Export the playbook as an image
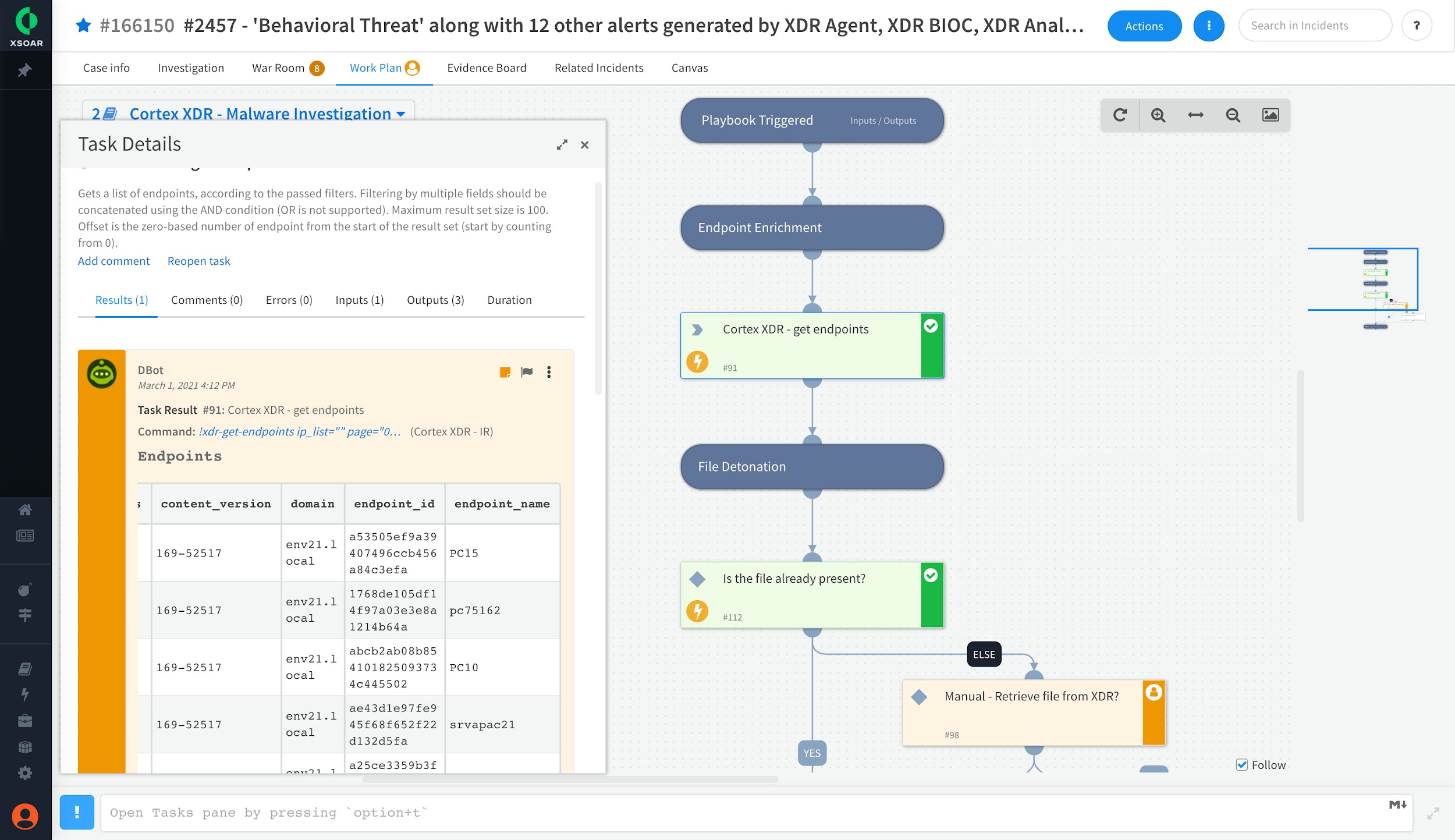The height and width of the screenshot is (840, 1455). tap(1271, 115)
